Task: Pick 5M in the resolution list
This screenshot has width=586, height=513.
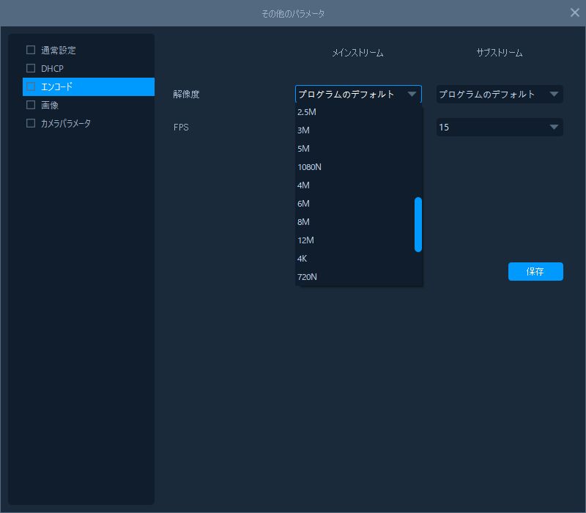Action: coord(304,149)
